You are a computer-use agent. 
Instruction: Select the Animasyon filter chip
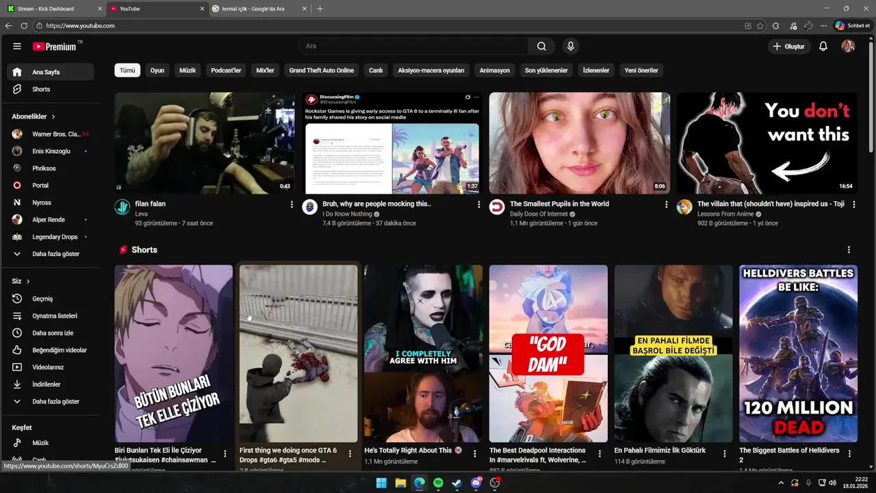(x=495, y=71)
